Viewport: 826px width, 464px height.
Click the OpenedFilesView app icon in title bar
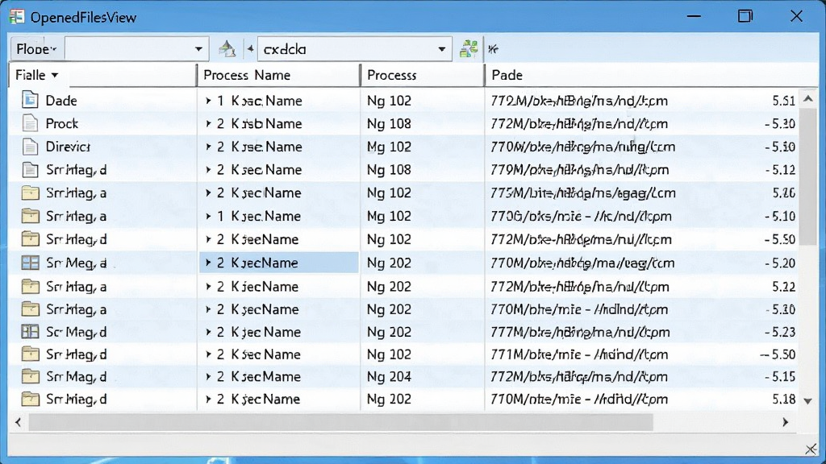[x=16, y=17]
